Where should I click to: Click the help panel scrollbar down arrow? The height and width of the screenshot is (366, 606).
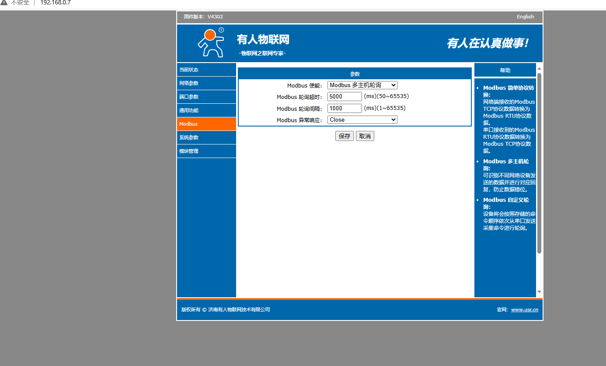[x=539, y=292]
